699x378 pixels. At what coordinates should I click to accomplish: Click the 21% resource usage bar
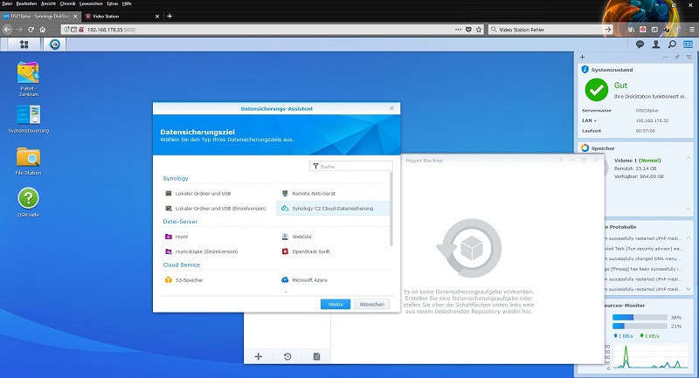click(x=640, y=326)
